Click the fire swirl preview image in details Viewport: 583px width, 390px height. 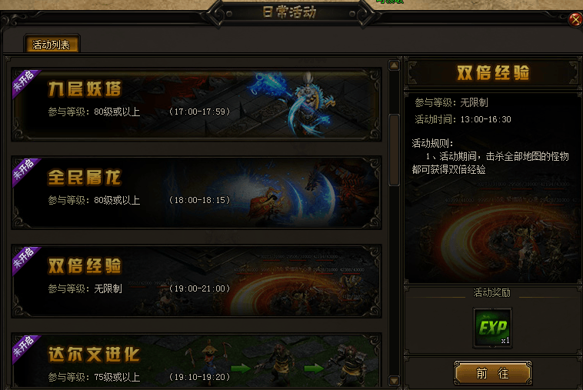coord(493,231)
